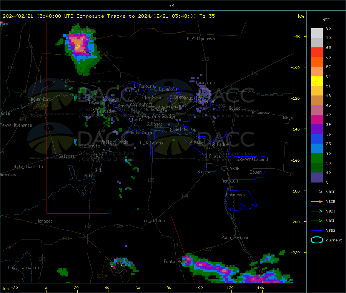The width and height of the screenshot is (346, 293).
Task: Click the 'Soitue' map label
Action: coord(204,172)
